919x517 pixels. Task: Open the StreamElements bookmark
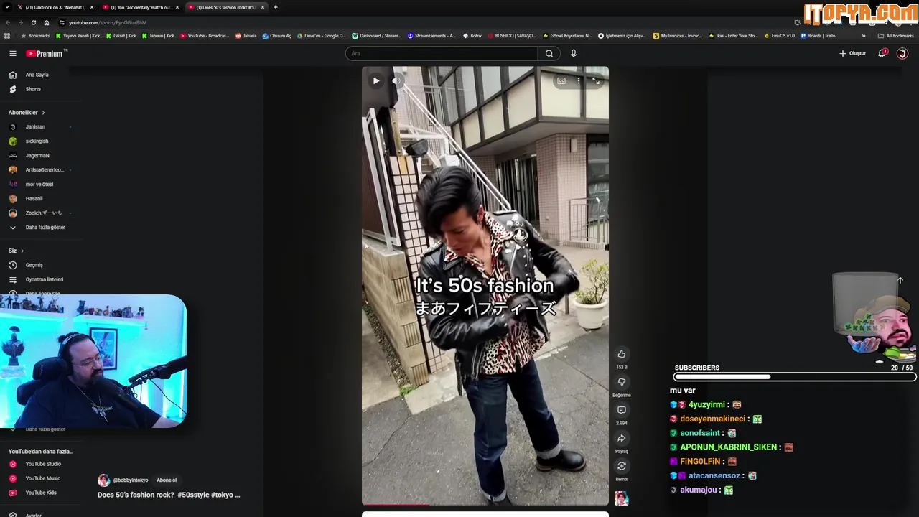coord(431,36)
